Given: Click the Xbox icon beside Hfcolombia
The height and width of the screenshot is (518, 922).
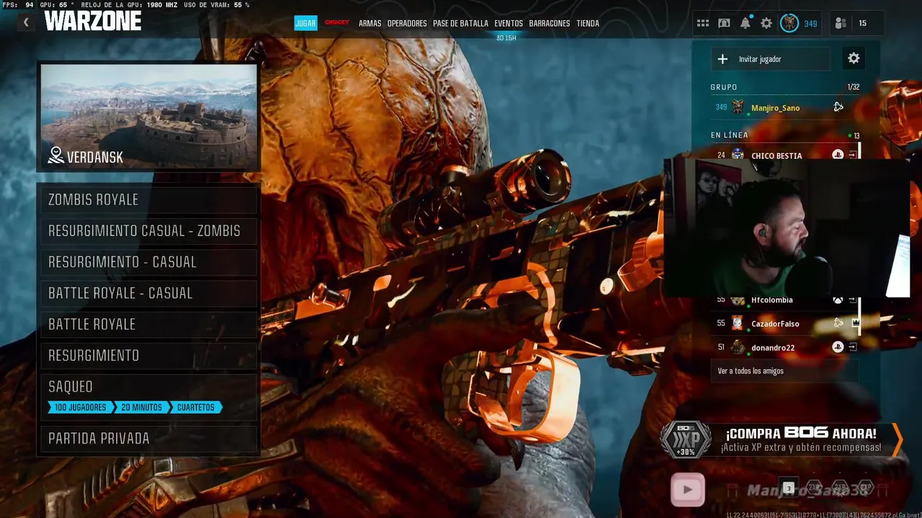Looking at the screenshot, I should (x=838, y=300).
